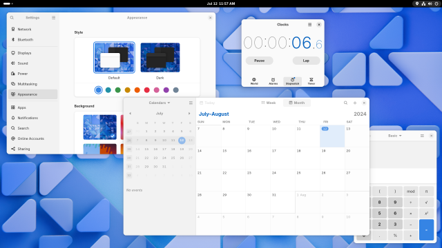Click the mod button in Calculator
The height and width of the screenshot is (248, 442).
[x=411, y=192]
